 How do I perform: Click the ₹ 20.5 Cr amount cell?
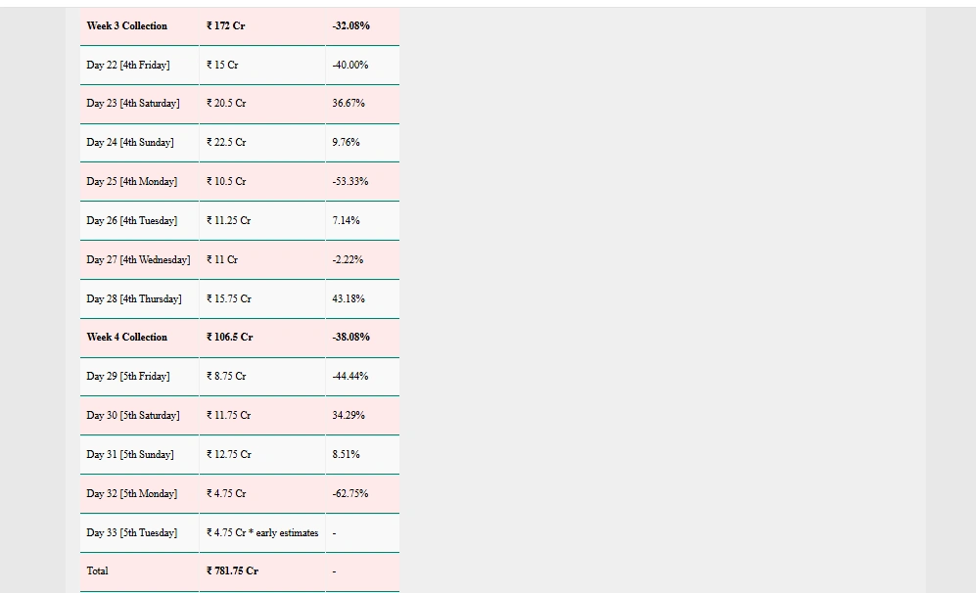[x=226, y=104]
